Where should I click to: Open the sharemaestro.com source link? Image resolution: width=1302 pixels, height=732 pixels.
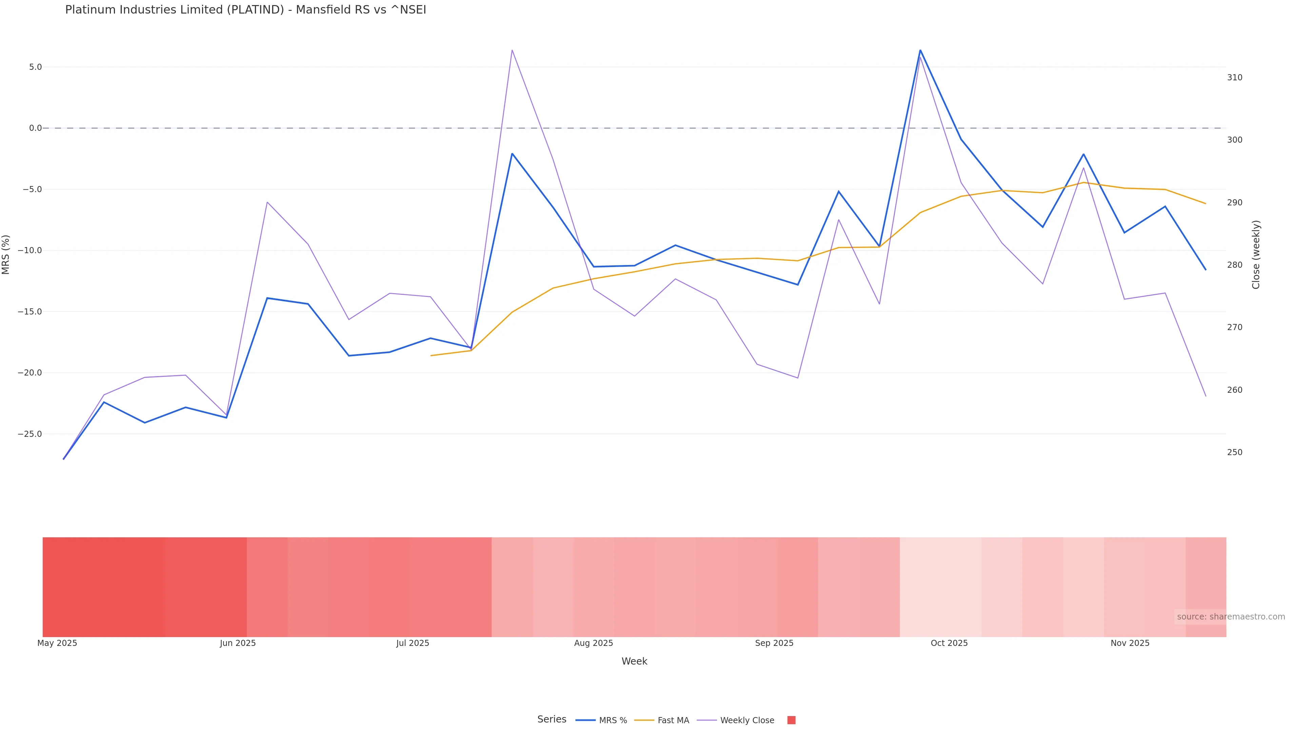1230,617
